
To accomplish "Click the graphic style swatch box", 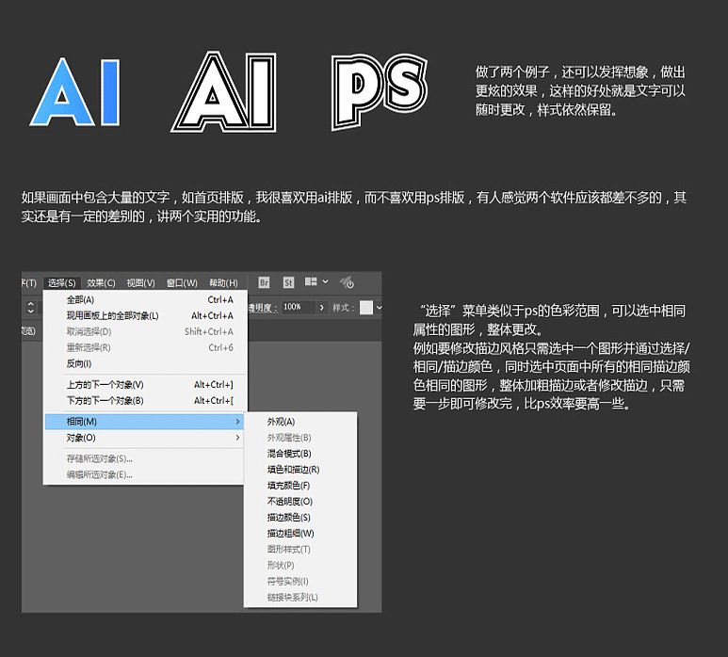I will point(366,308).
